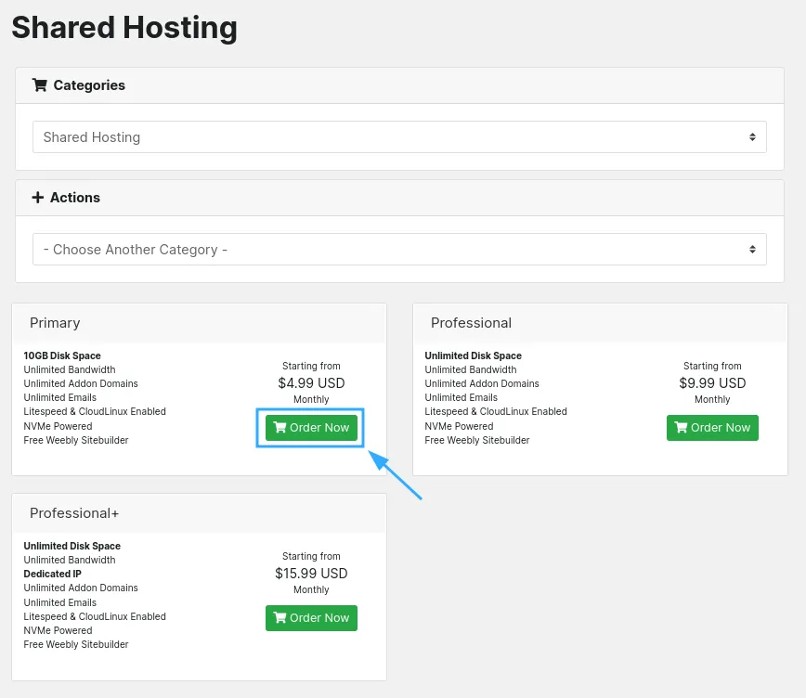Click the Categories panel heading

click(x=89, y=85)
